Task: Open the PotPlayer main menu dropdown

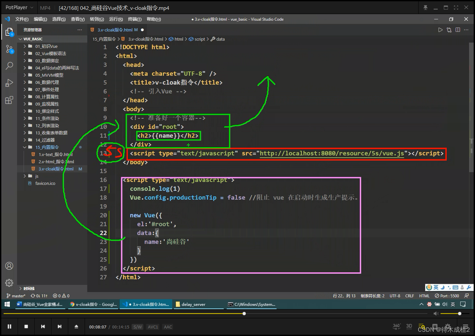Action: pyautogui.click(x=19, y=7)
